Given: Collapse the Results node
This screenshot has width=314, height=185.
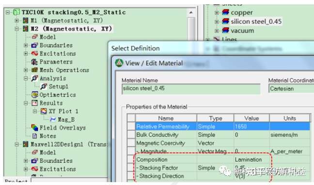Looking at the screenshot, I should (26, 103).
